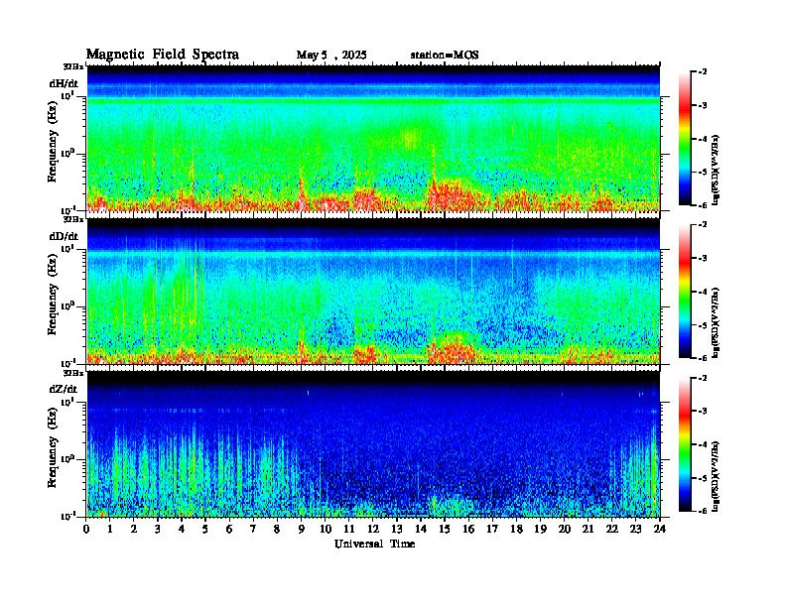Click the 10^0 frequency tick on dZ/dt panel
Screen dimensions: 786x607
(67, 459)
